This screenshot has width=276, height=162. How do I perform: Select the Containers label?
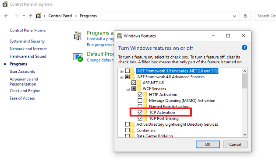(x=146, y=130)
